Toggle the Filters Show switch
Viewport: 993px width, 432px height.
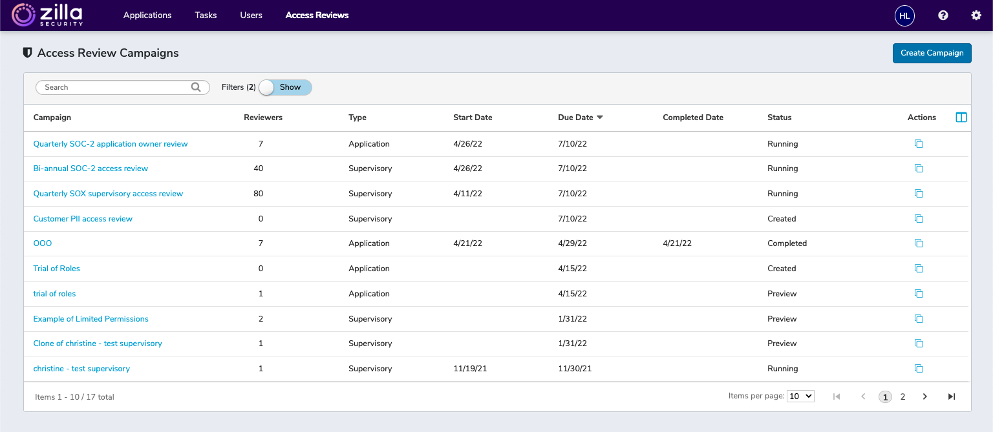point(267,87)
